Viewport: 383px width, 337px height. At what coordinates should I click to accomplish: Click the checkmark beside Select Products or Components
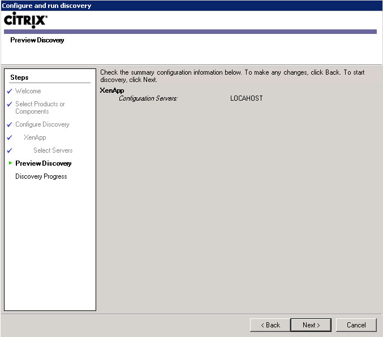10,104
